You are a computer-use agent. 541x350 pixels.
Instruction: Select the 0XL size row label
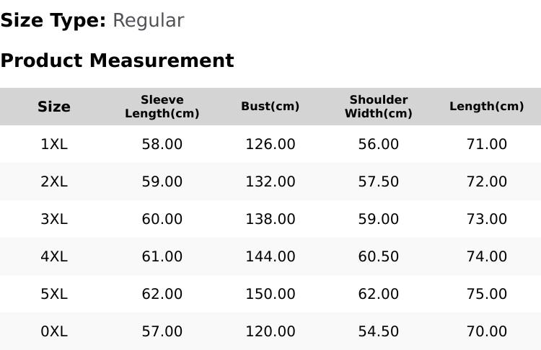(x=54, y=332)
